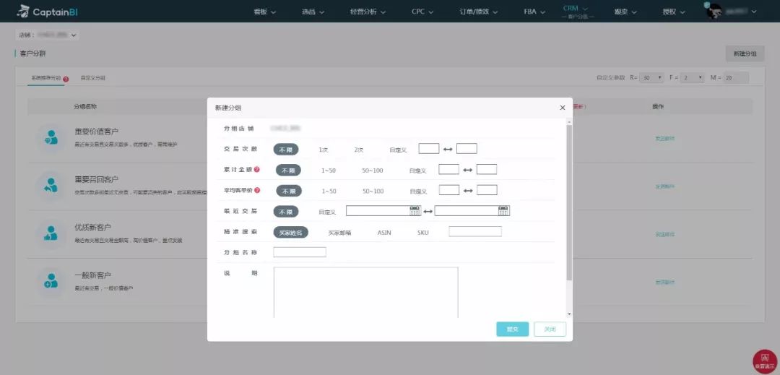Image resolution: width=780 pixels, height=375 pixels.
Task: Select 50~100 for 累计金额
Action: [373, 171]
